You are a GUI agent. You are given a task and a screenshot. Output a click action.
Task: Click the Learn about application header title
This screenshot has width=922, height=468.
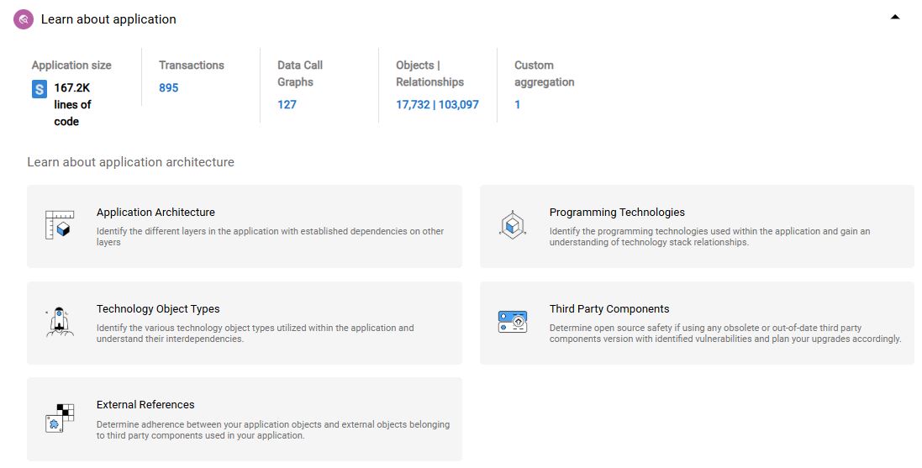click(x=108, y=18)
